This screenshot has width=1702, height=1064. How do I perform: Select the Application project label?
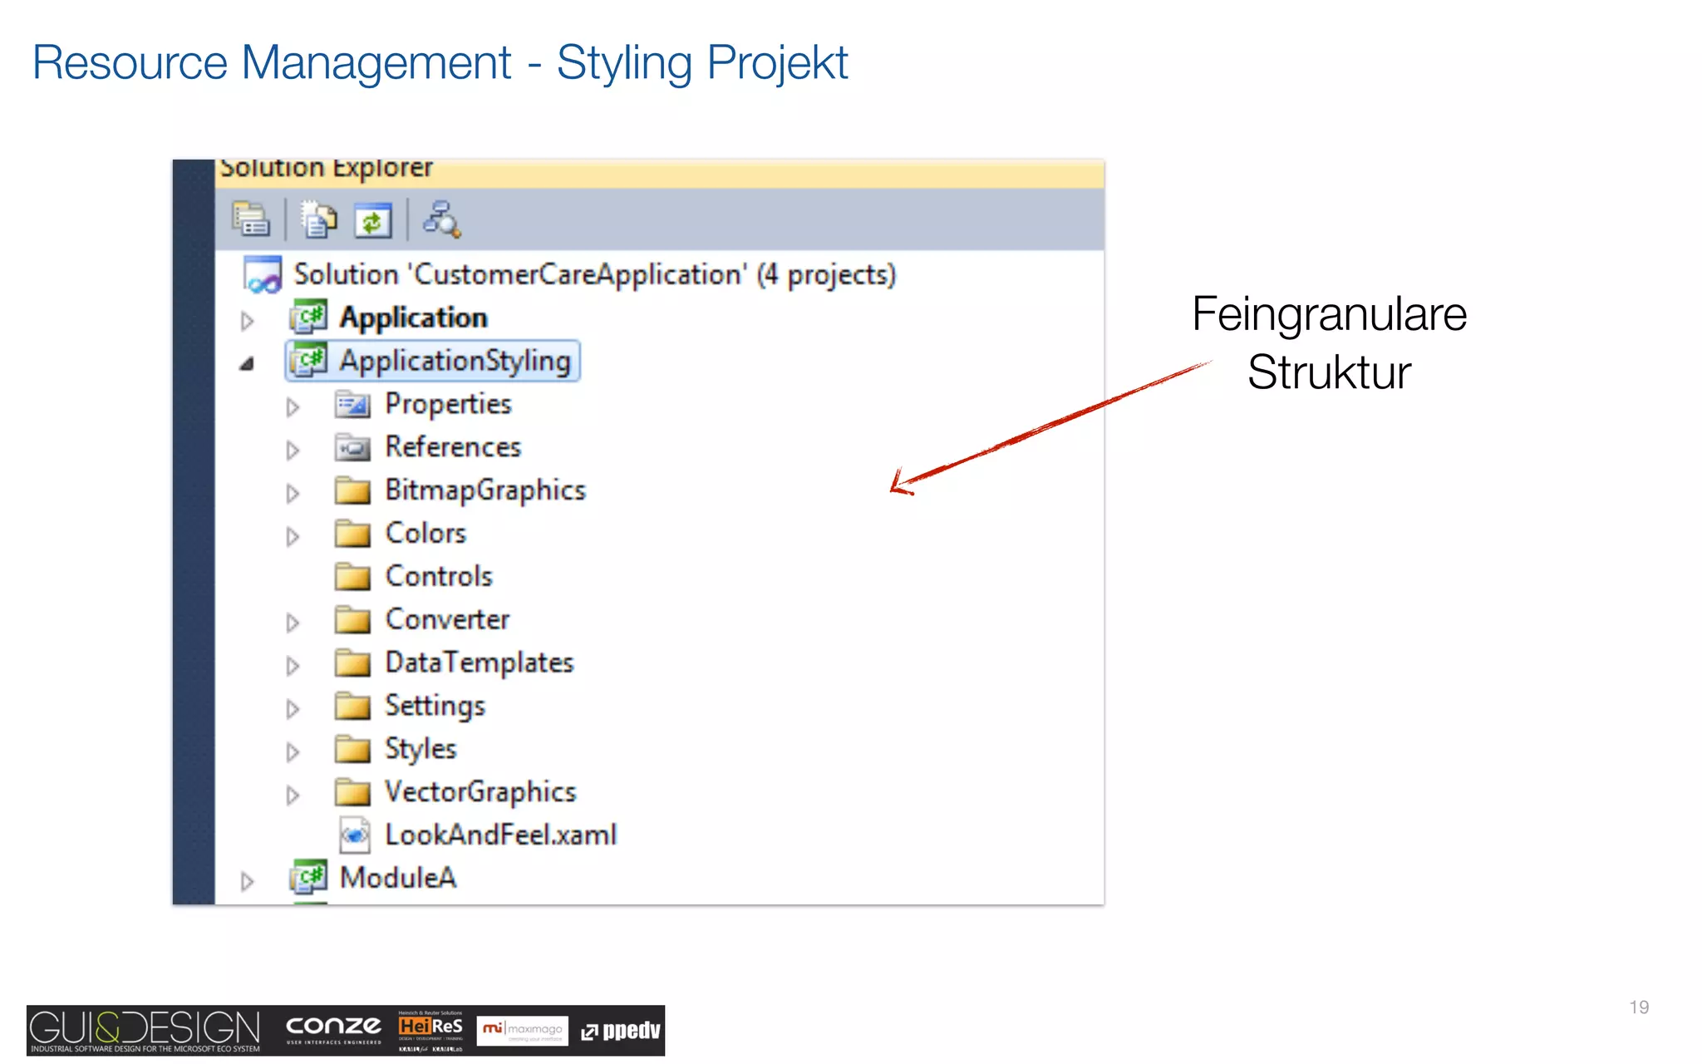[x=413, y=318]
